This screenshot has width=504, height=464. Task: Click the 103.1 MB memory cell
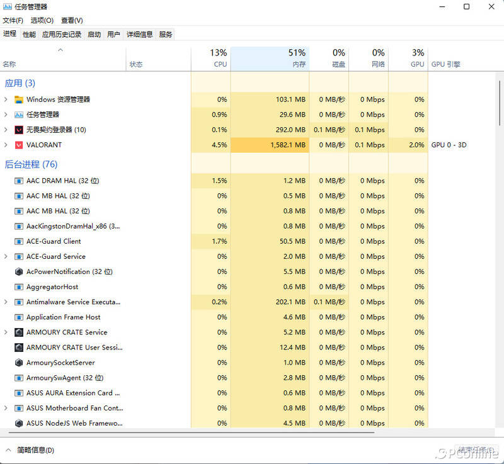290,99
